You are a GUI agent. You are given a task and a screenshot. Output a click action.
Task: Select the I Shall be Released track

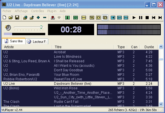coord(80,61)
